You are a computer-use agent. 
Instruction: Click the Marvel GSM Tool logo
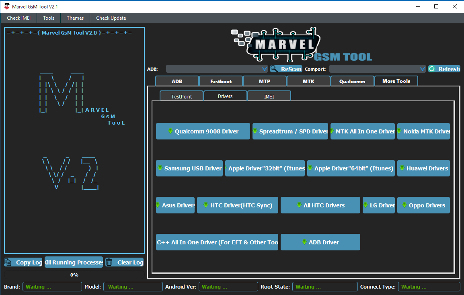click(301, 45)
